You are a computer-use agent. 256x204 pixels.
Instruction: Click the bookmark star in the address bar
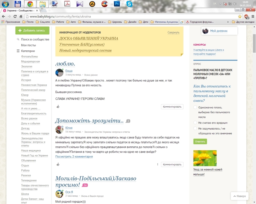coord(240,16)
